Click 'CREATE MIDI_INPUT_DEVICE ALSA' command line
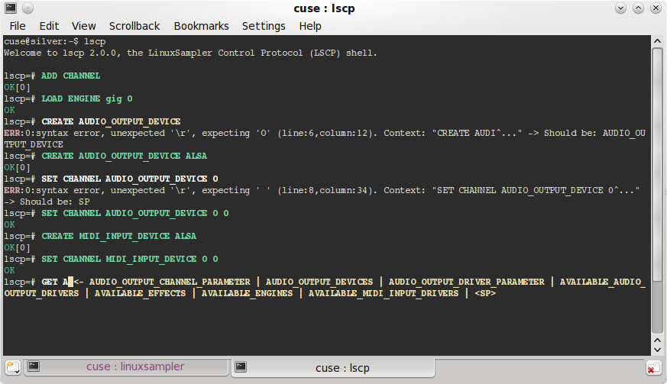This screenshot has height=384, width=667. coord(118,236)
